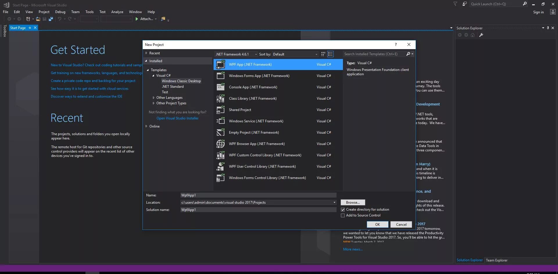Click the help question mark in New Project
The width and height of the screenshot is (558, 274).
396,44
